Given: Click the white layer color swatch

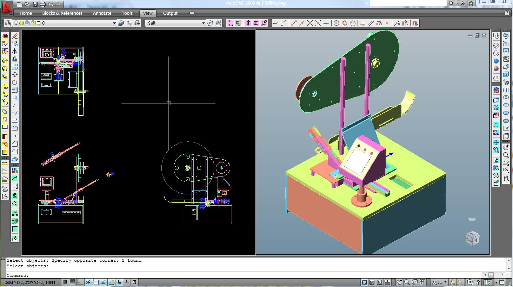Looking at the screenshot, I should [x=39, y=23].
